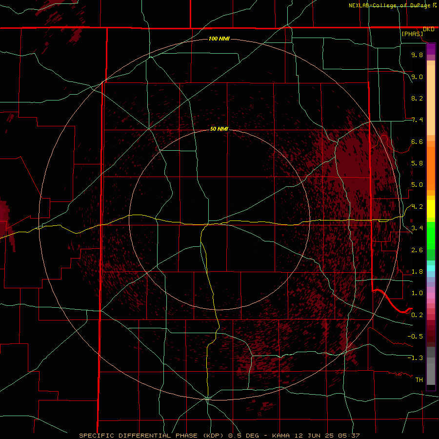Click the KDP product caption at the bottom
Viewport: 439px width, 439px height.
219,436
